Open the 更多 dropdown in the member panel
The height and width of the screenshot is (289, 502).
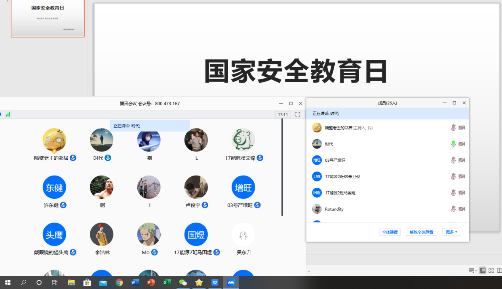[451, 232]
